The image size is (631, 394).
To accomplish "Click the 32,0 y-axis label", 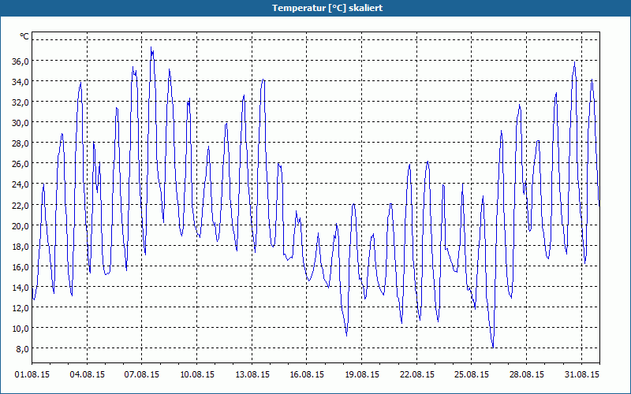I will click(21, 102).
